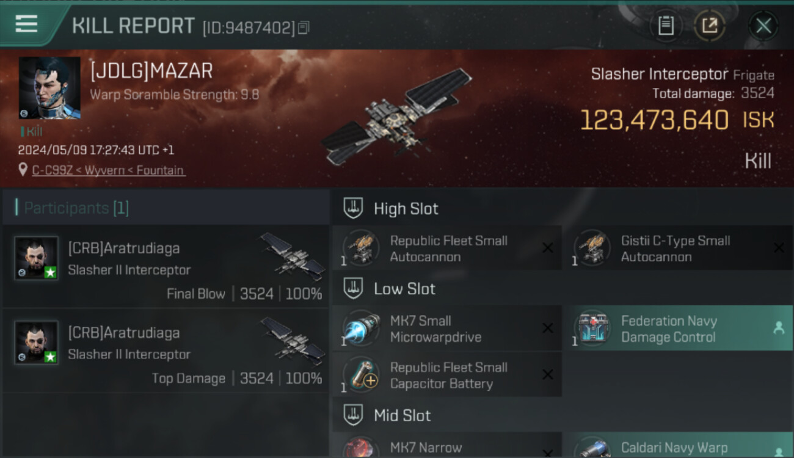Select Top Damage participant Aratrudiaga
This screenshot has width=794, height=458.
[x=166, y=350]
